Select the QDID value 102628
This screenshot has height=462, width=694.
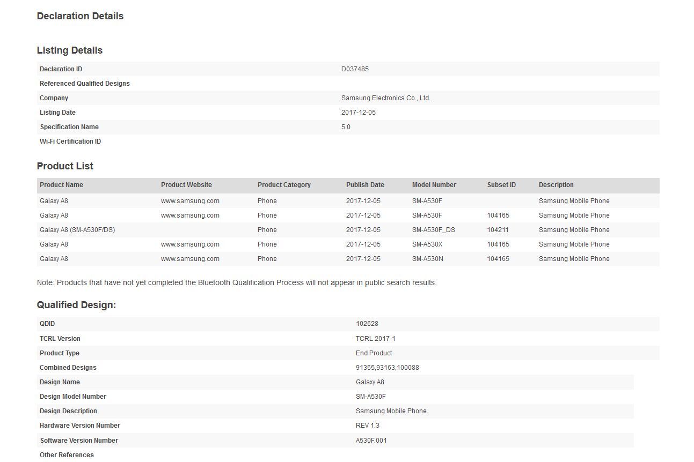[367, 324]
